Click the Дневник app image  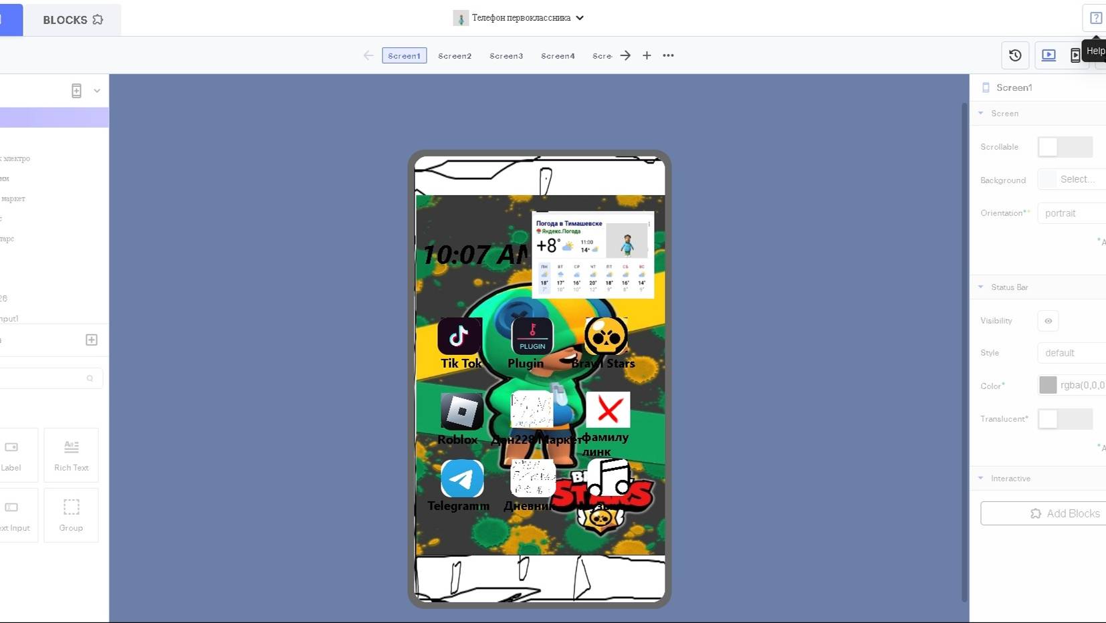(533, 478)
